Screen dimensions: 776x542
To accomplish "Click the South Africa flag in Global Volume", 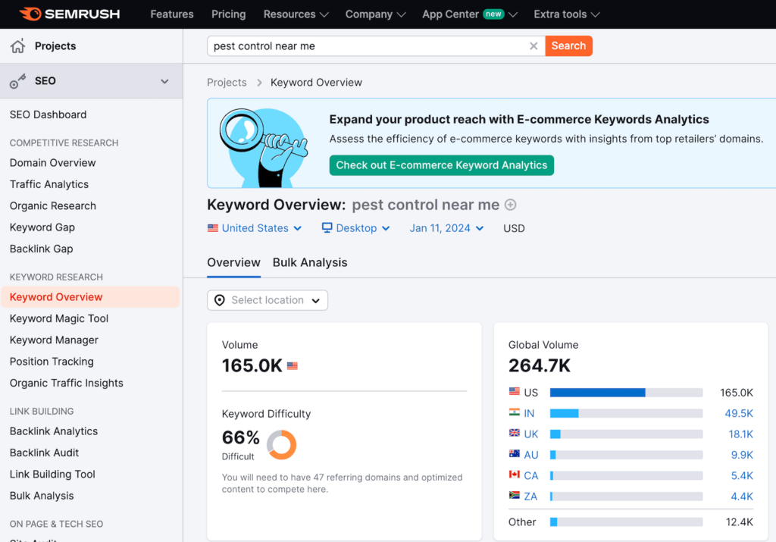I will click(x=515, y=496).
